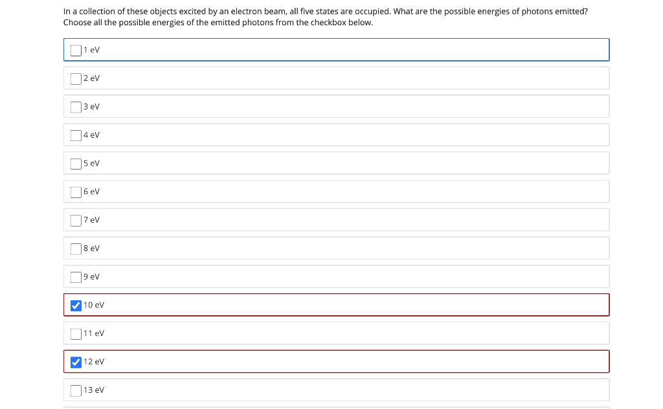Image resolution: width=663 pixels, height=409 pixels.
Task: Click the '4 eV' label text
Action: point(91,135)
